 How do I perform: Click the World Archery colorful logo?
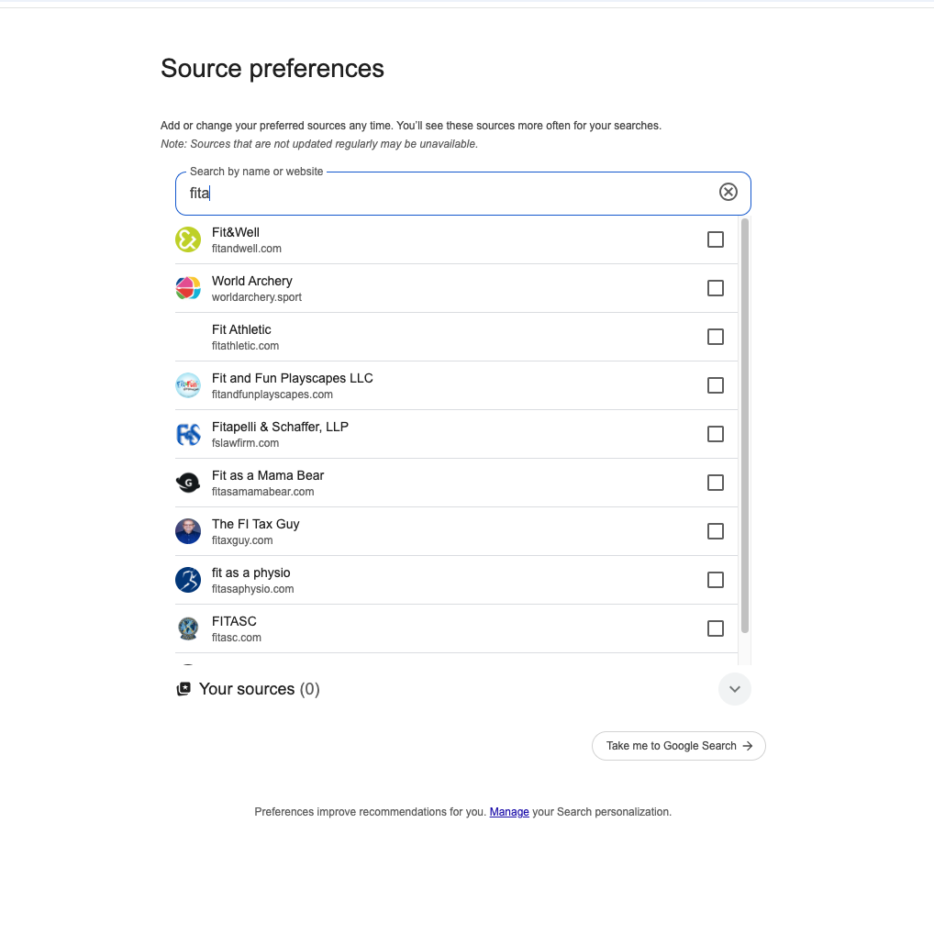tap(188, 288)
